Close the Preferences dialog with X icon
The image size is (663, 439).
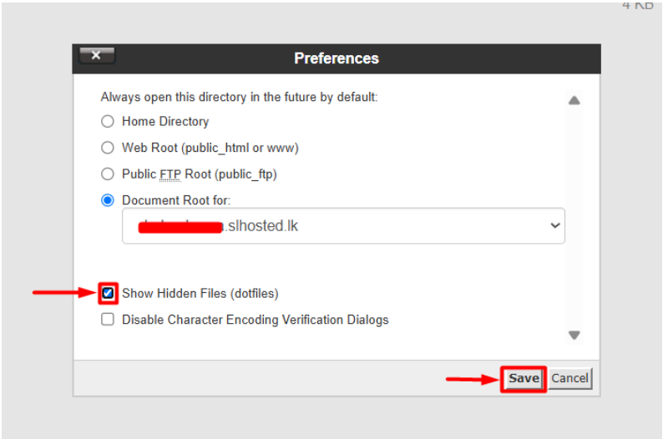97,56
